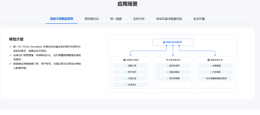The image size is (260, 115).
Task: Open the 统一视图 tab
Action: click(x=116, y=19)
